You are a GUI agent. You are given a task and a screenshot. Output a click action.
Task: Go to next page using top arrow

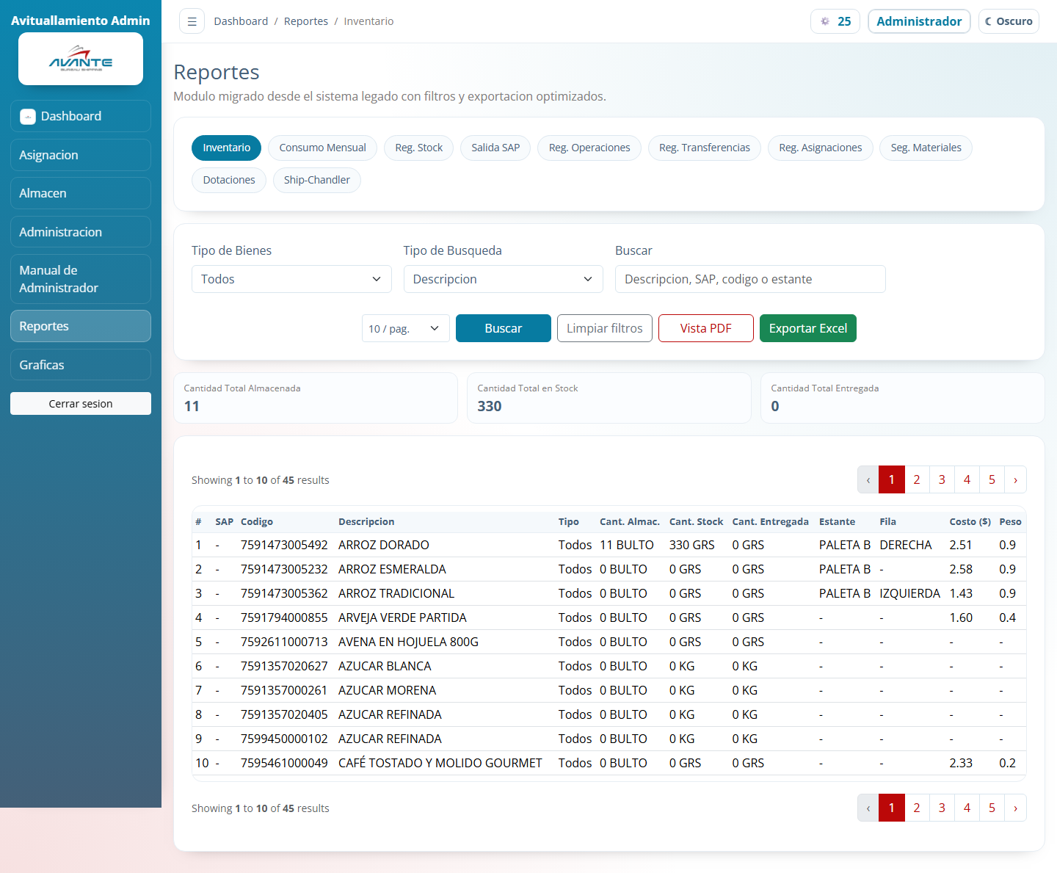point(1015,480)
